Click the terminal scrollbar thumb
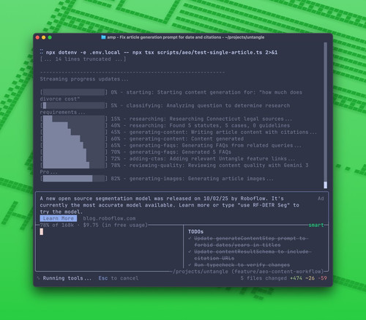The width and height of the screenshot is (366, 320). 326,185
